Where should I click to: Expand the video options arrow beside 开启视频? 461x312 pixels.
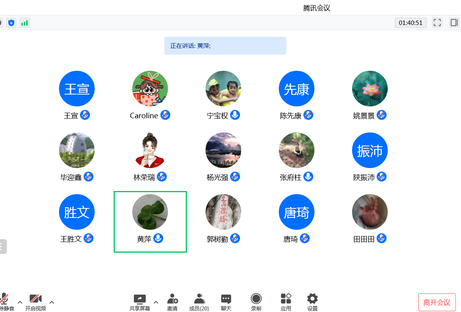pyautogui.click(x=51, y=302)
